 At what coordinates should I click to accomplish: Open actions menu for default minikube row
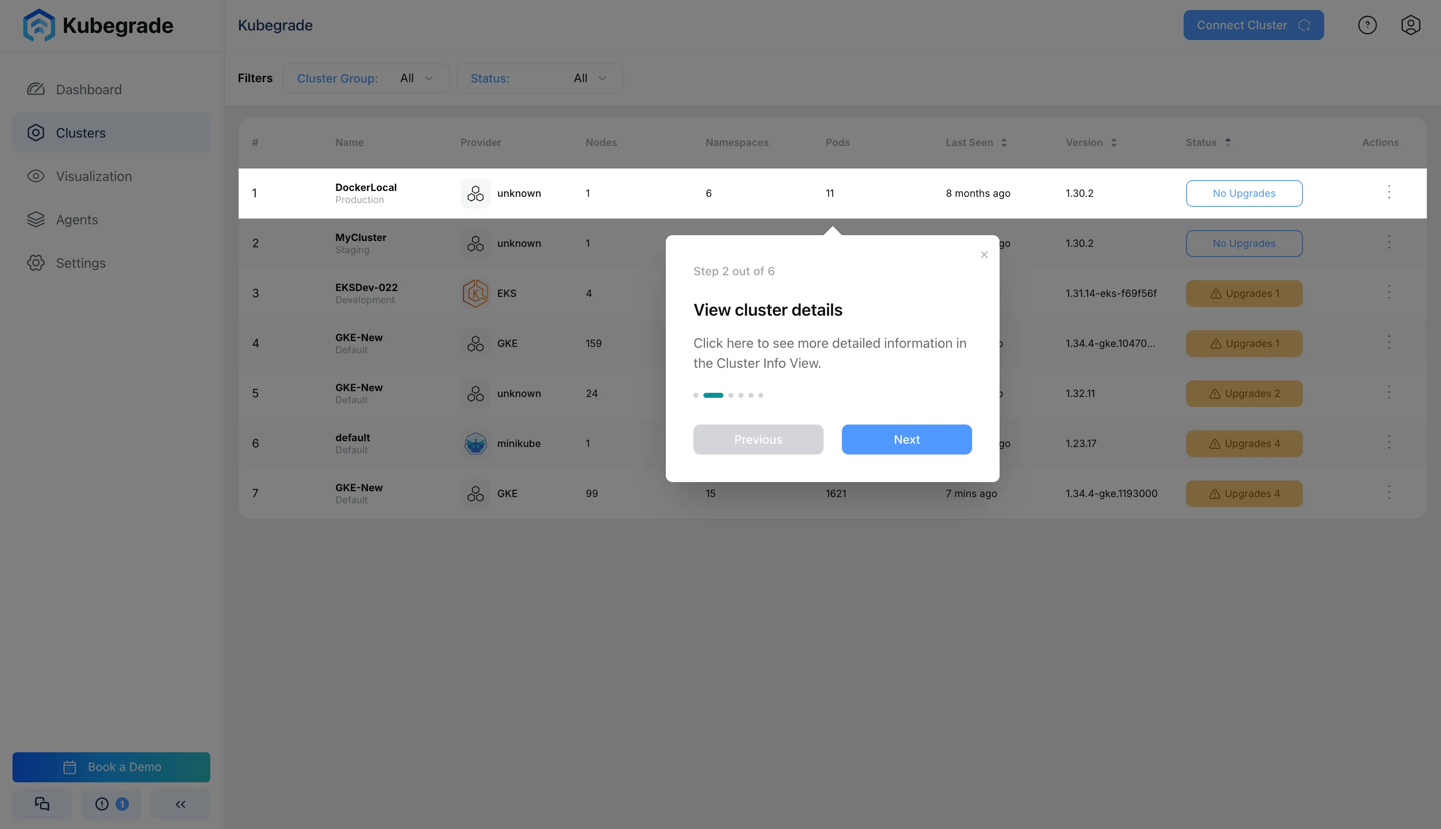1388,442
